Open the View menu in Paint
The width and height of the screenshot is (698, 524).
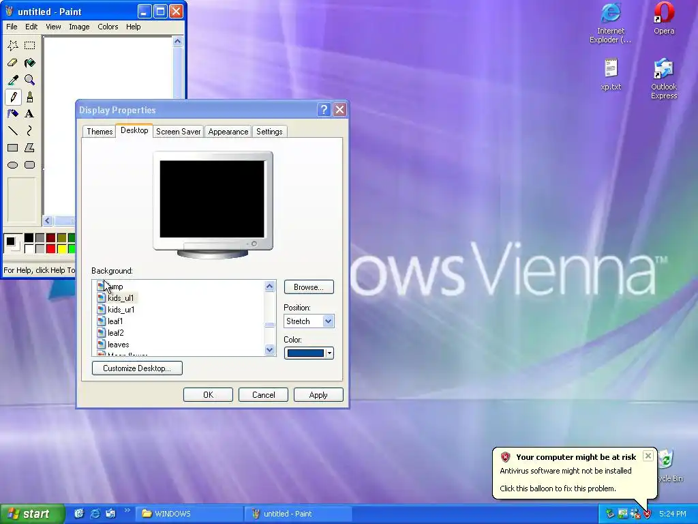(53, 27)
